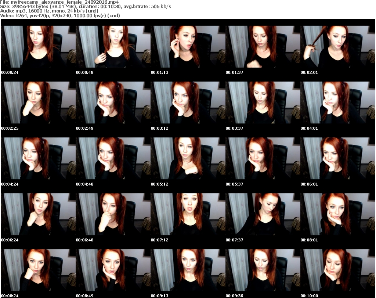Open the thumbnail at 00:09:13
The width and height of the screenshot is (376, 298).
click(x=188, y=270)
